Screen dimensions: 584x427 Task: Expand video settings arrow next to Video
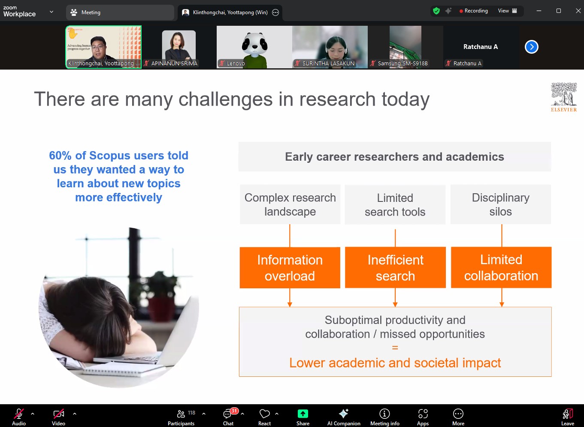[75, 414]
